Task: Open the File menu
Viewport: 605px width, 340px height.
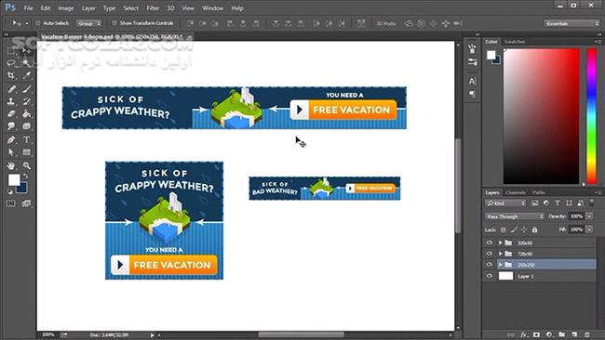Action: (x=28, y=7)
